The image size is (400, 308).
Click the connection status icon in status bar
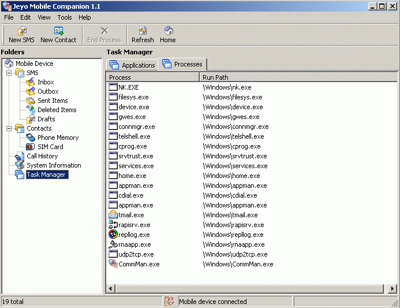coord(169,302)
